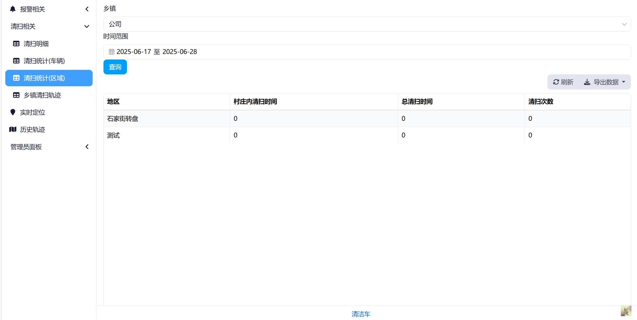Follow the 清洁车 footer link
Image resolution: width=637 pixels, height=320 pixels.
(x=361, y=314)
